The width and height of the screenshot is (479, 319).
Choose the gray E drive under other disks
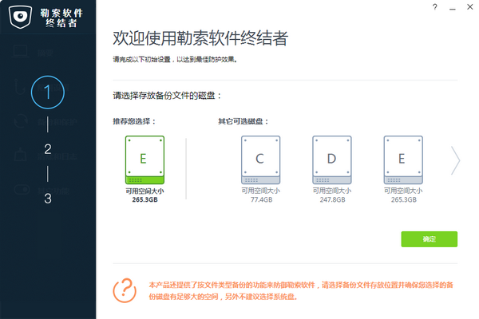[x=403, y=160]
